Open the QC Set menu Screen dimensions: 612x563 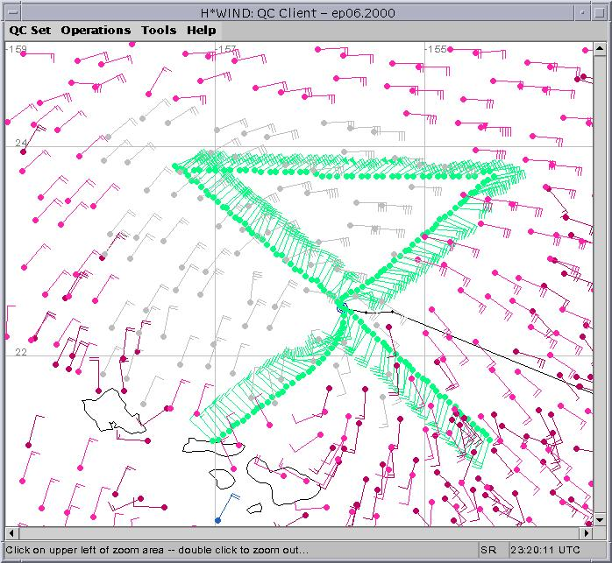tap(30, 30)
